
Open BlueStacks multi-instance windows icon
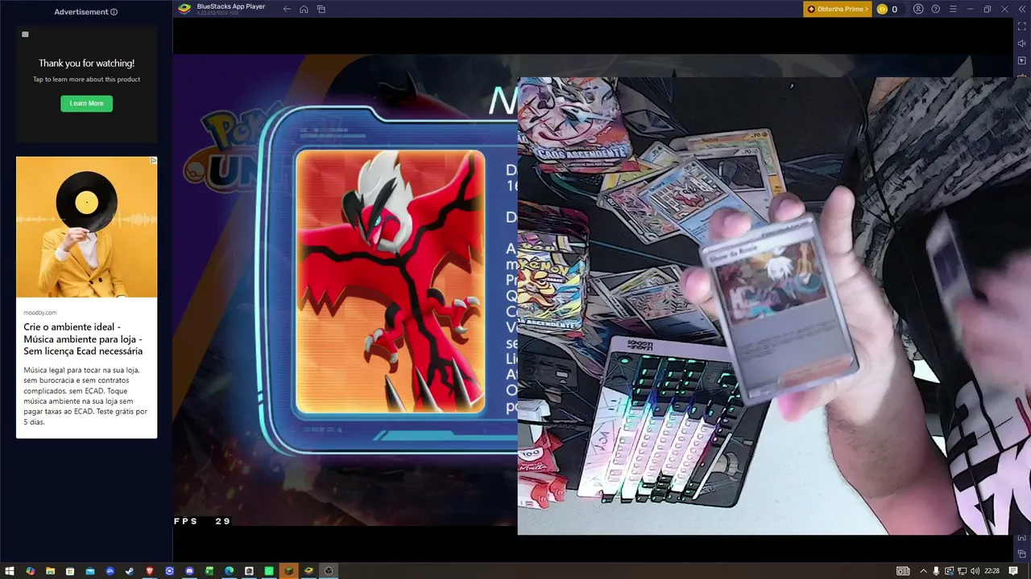tap(321, 9)
